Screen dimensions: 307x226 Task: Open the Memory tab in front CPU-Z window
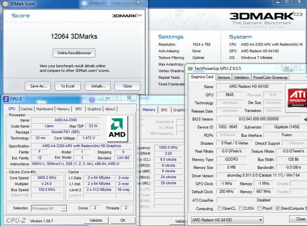63,109
